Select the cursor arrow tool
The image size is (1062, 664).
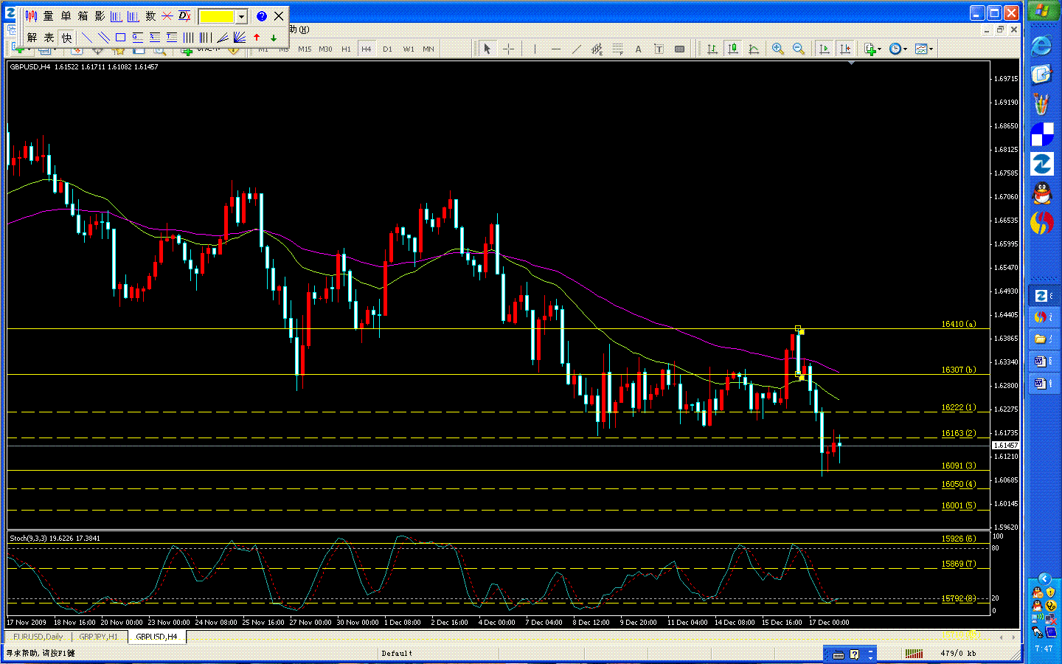[487, 49]
